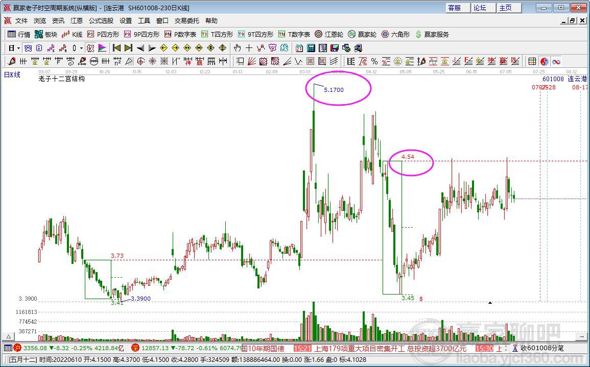The height and width of the screenshot is (367, 590).
Task: Open the 板块 sector view
Action: click(45, 35)
